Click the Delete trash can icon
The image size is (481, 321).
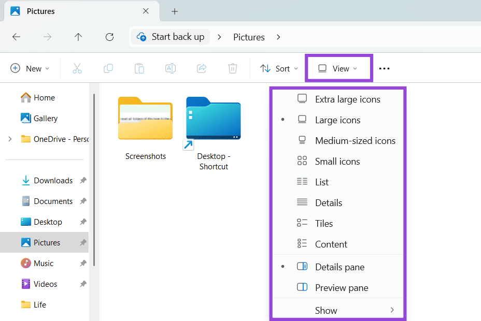(x=233, y=68)
